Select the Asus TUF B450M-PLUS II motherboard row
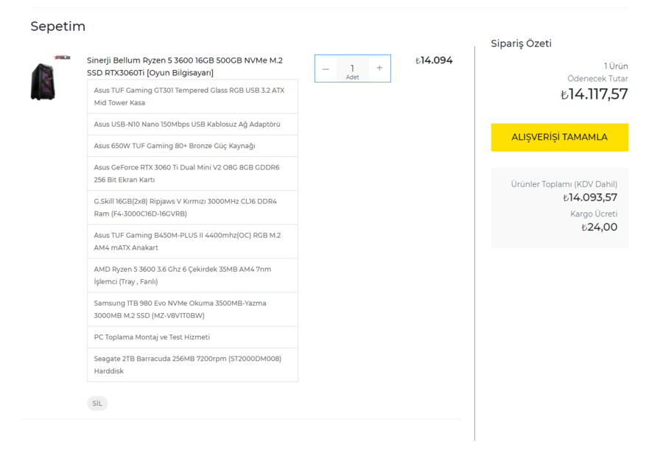This screenshot has width=663, height=464. (192, 241)
